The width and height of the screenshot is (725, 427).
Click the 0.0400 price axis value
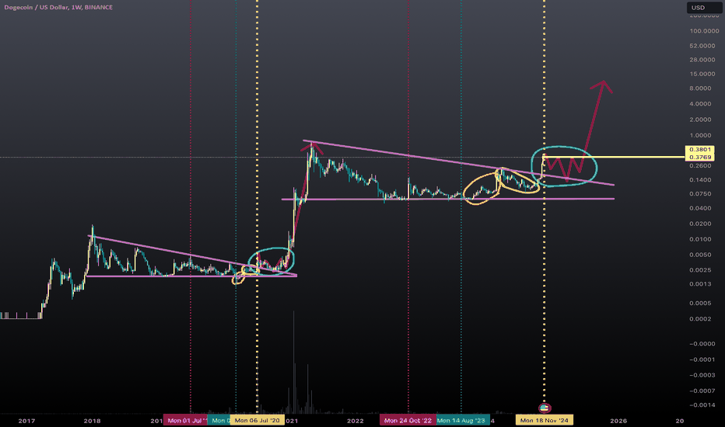(x=700, y=208)
